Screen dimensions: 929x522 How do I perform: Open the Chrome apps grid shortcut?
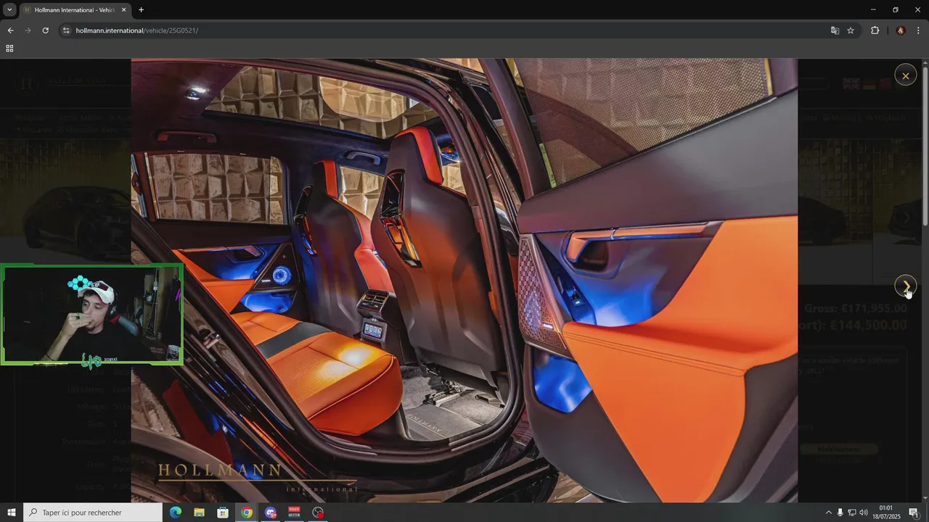(9, 49)
